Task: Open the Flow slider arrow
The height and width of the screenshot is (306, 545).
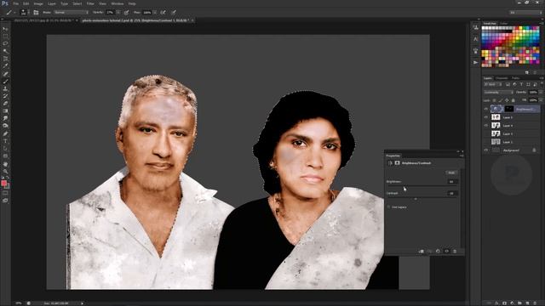Action: coord(155,13)
